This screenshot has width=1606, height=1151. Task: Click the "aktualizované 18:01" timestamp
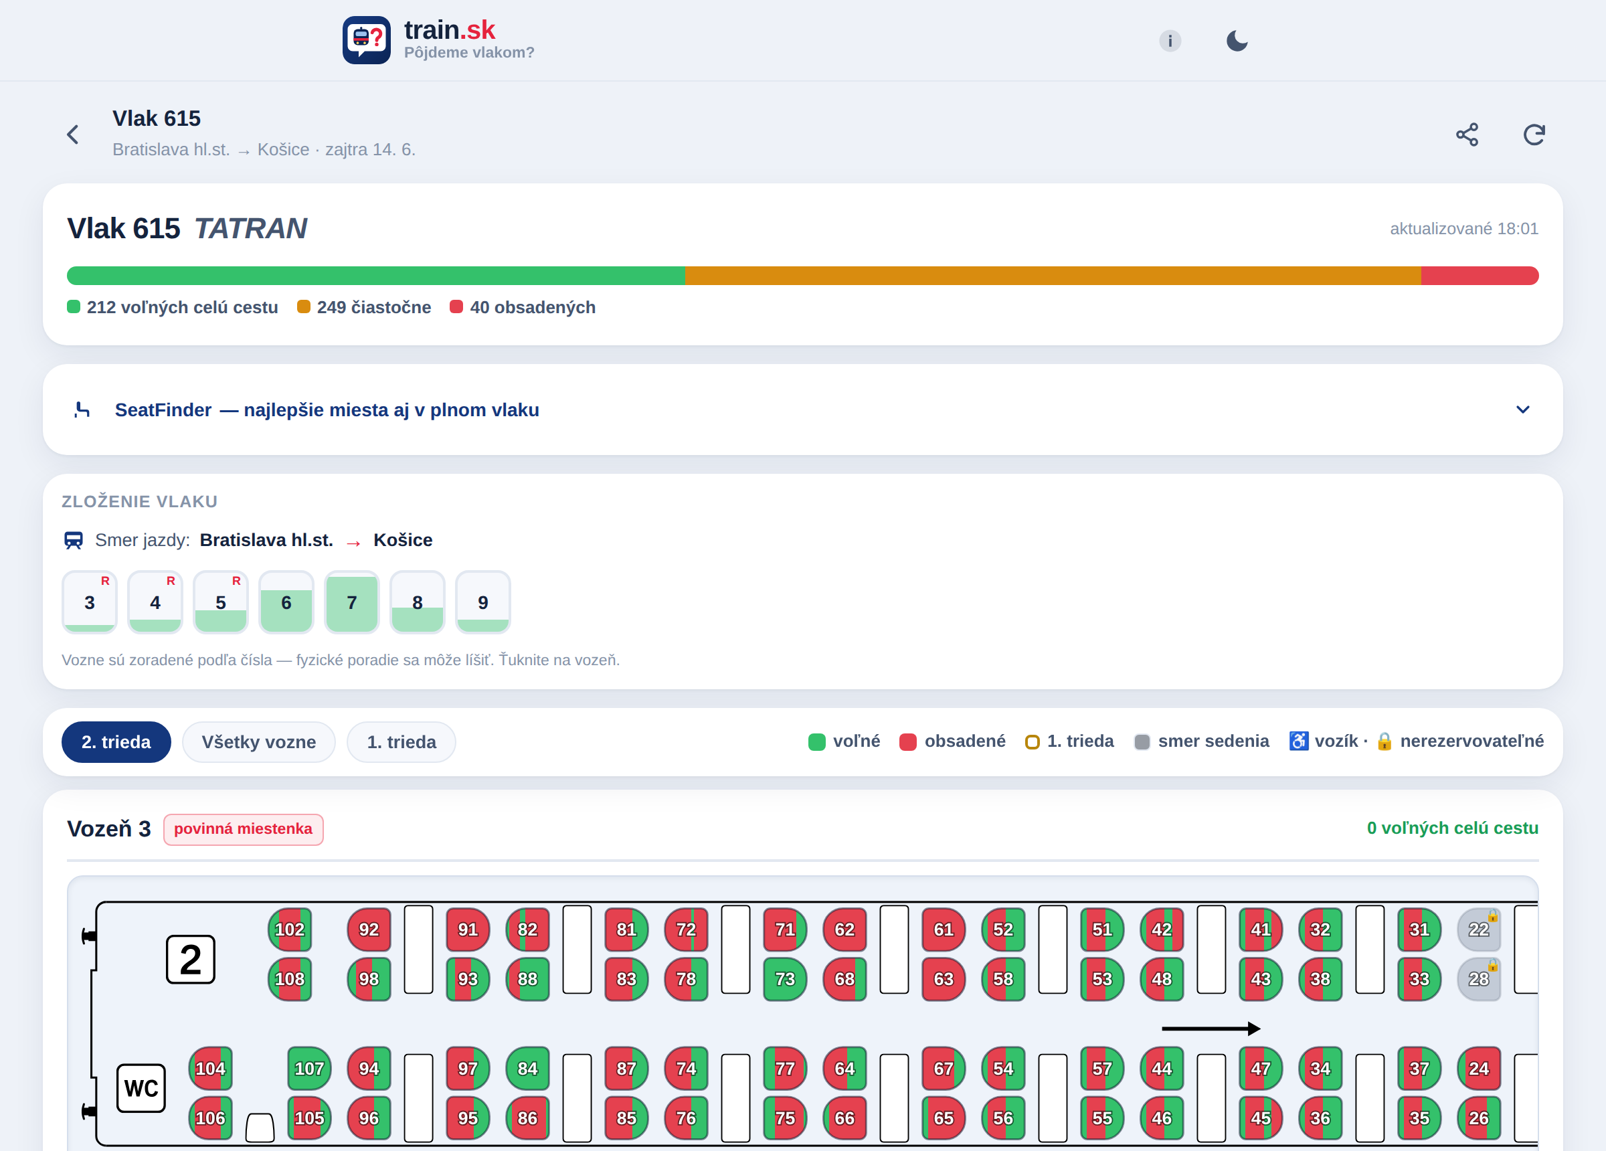pos(1463,229)
